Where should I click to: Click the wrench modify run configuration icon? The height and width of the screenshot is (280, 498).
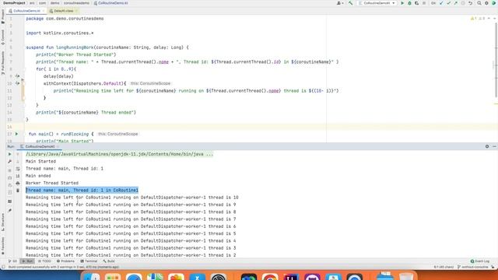(10, 162)
